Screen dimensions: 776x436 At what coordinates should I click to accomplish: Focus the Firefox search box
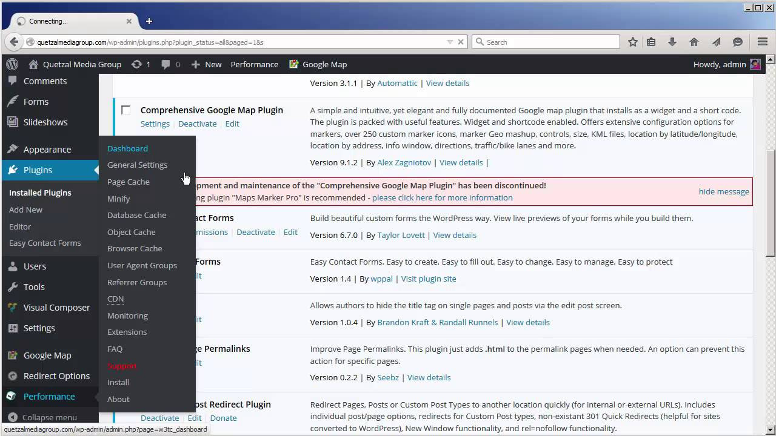[x=546, y=42]
